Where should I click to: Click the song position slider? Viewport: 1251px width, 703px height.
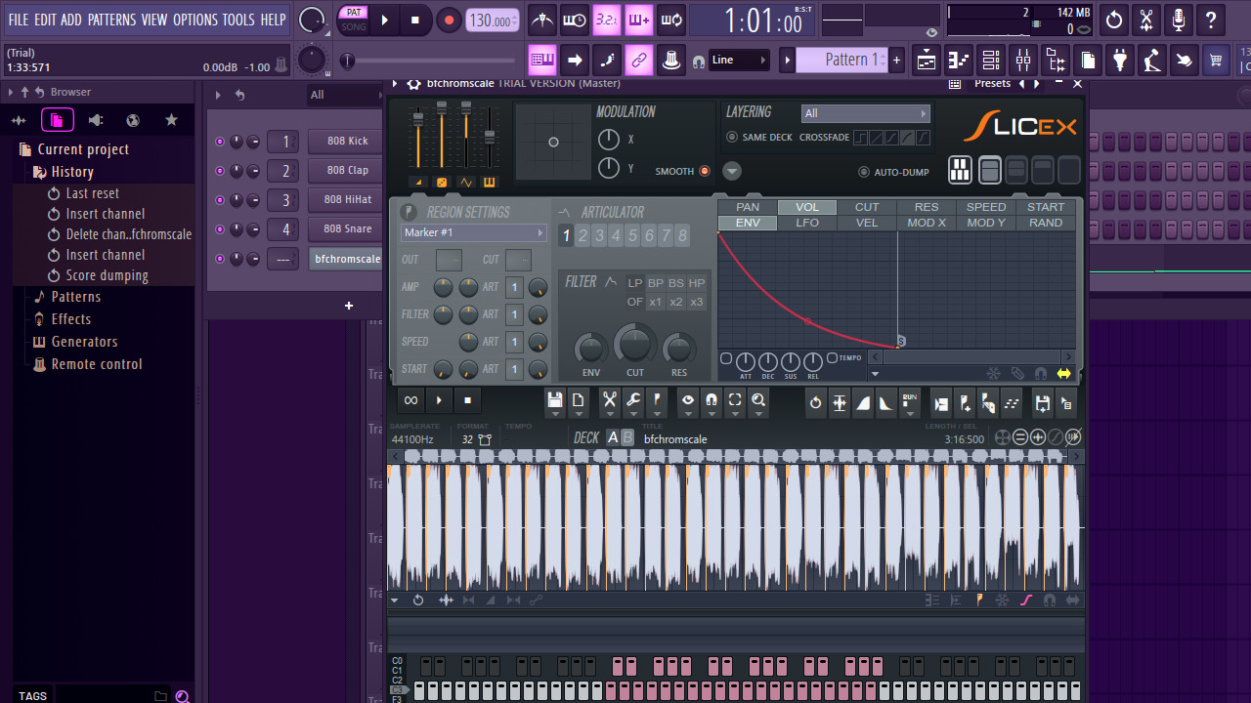click(x=430, y=62)
